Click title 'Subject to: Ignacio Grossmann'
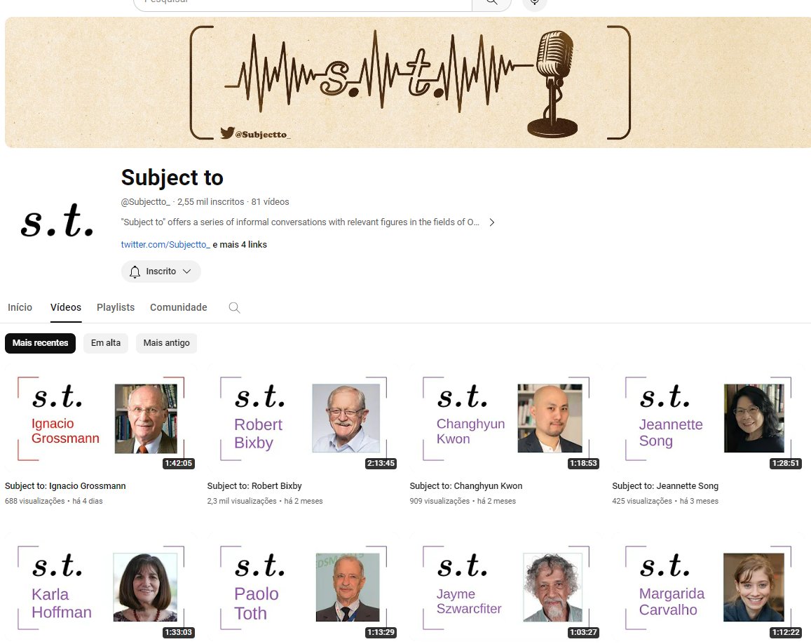 click(x=65, y=486)
